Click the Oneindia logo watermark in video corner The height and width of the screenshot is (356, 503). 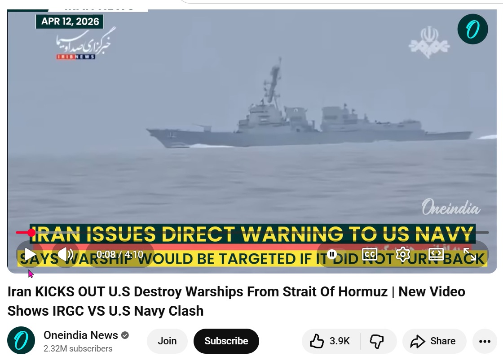(x=472, y=29)
